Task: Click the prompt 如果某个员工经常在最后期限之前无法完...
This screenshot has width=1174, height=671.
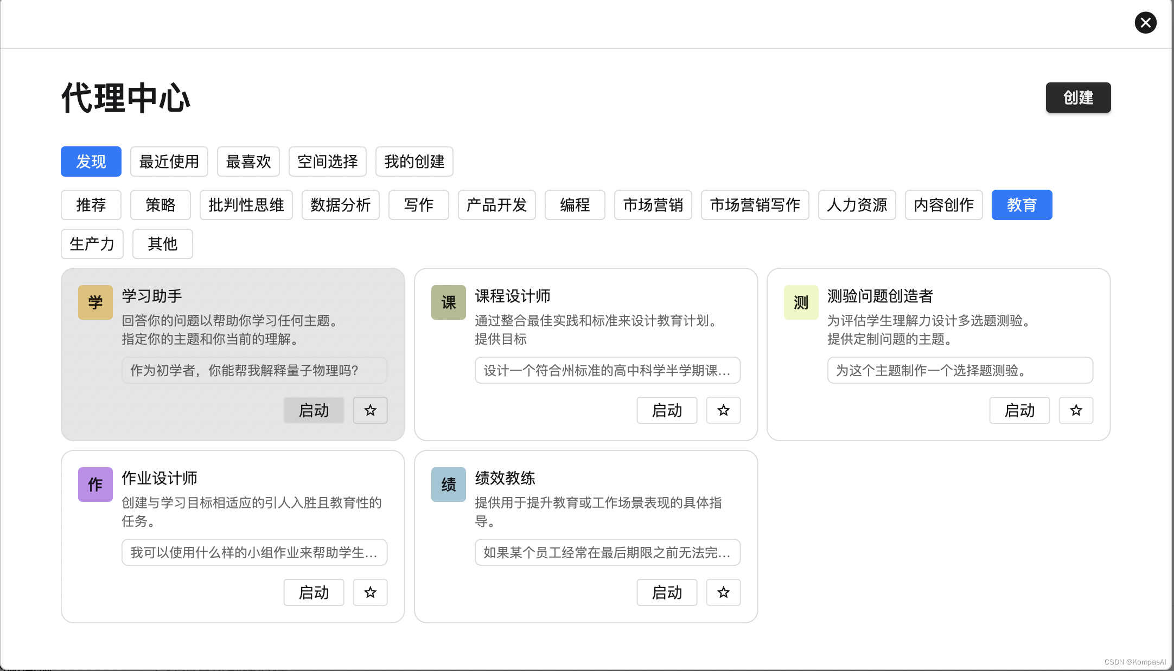Action: point(608,552)
